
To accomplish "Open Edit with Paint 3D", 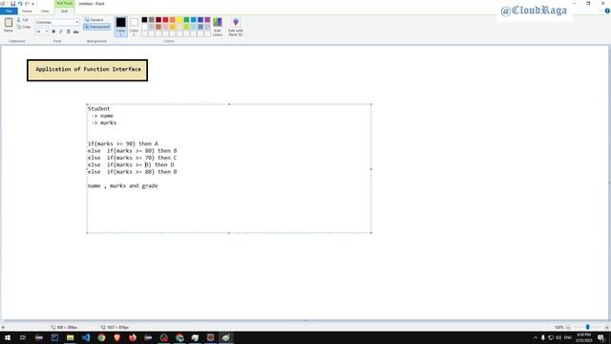I will point(236,27).
